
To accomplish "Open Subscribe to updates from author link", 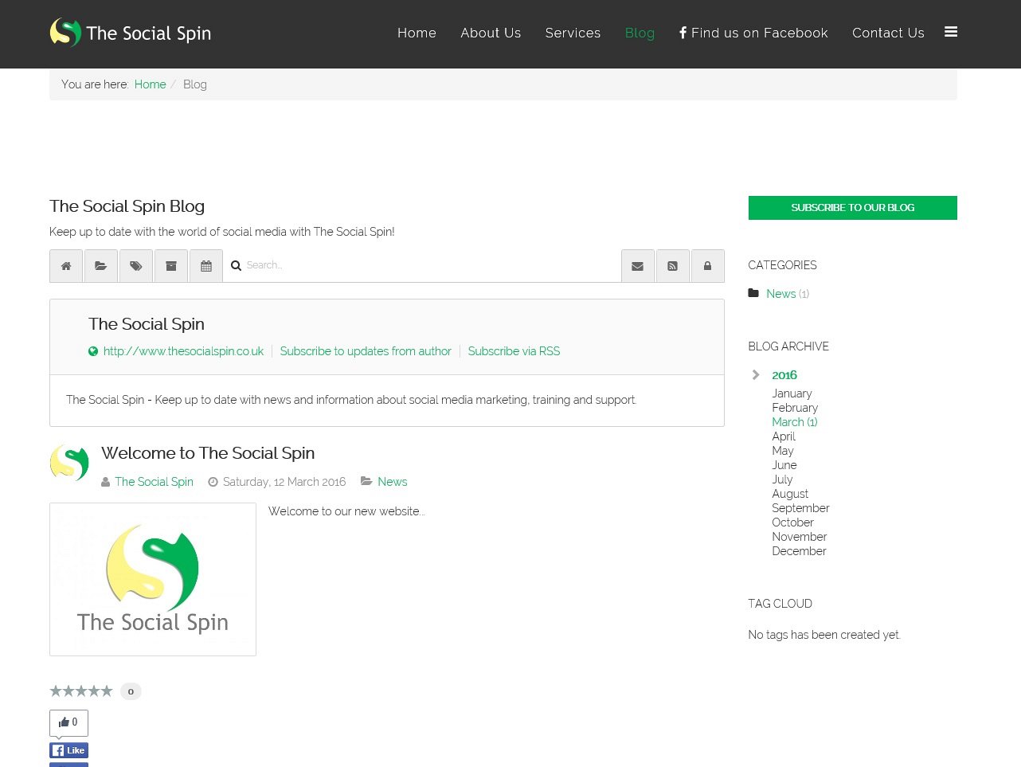I will click(366, 351).
